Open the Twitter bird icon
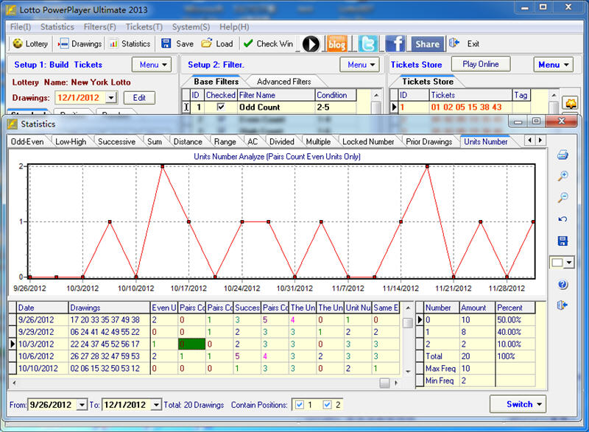 coord(367,44)
